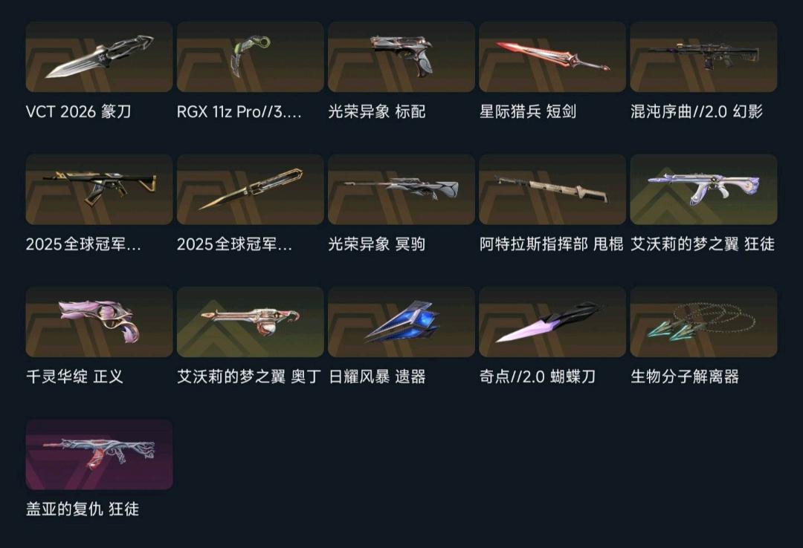Pick the 艾沃莉的梦之翼 狂徒 purple rifle
Screen dimensions: 803x548
click(703, 189)
